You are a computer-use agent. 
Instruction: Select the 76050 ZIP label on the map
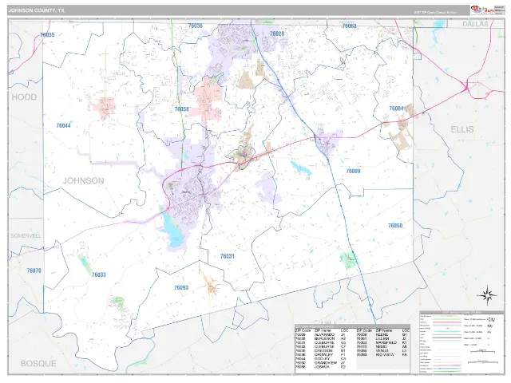click(x=395, y=225)
